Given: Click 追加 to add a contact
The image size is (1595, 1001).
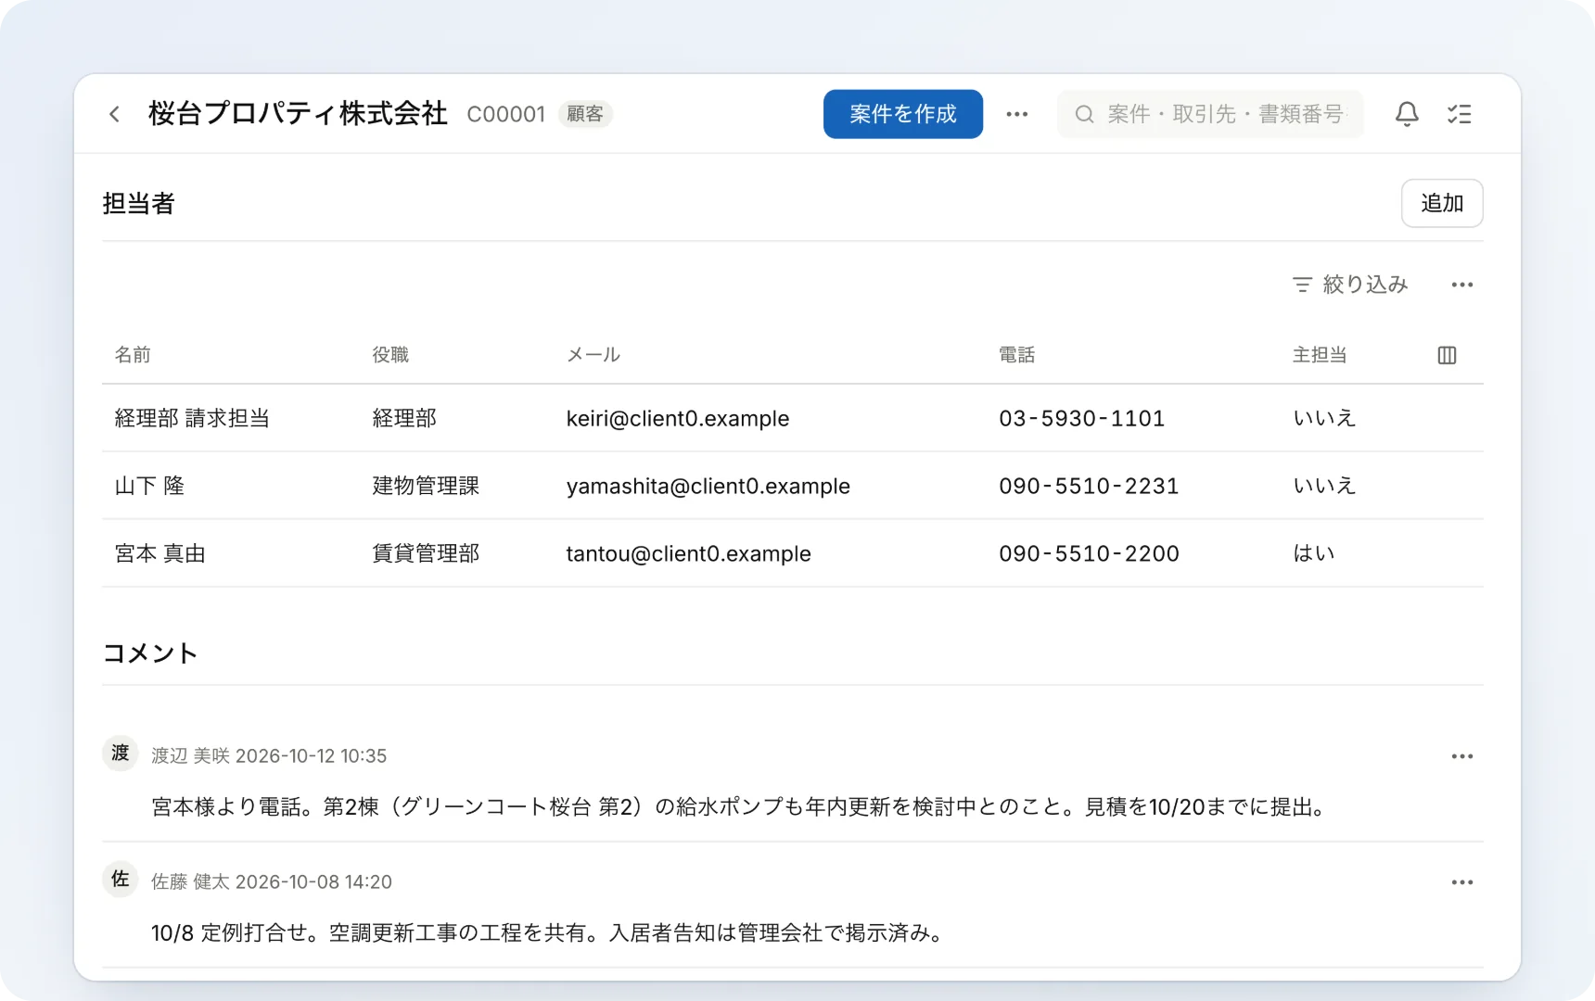Looking at the screenshot, I should click(x=1442, y=203).
